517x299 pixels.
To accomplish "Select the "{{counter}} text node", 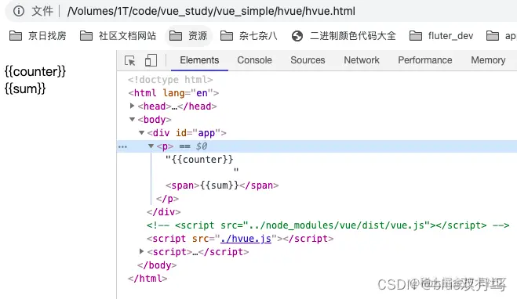I will pos(199,160).
